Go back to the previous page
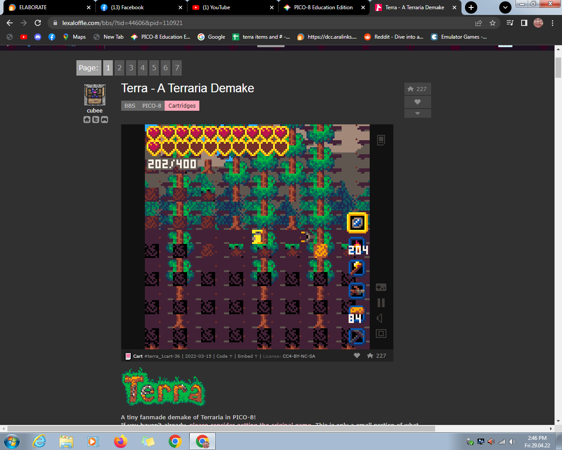 click(10, 23)
